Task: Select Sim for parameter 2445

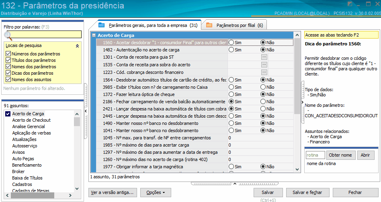Action: [231, 116]
